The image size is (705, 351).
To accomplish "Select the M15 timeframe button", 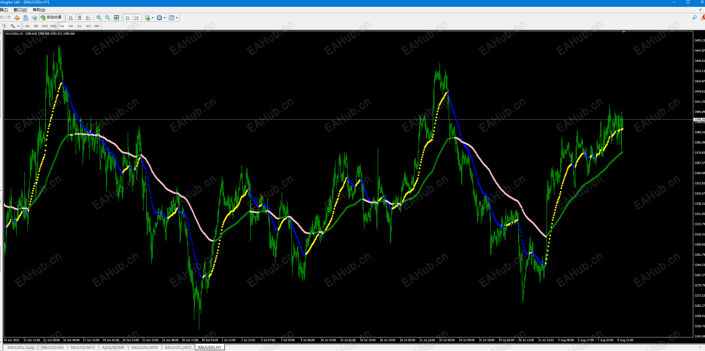I will coord(45,26).
